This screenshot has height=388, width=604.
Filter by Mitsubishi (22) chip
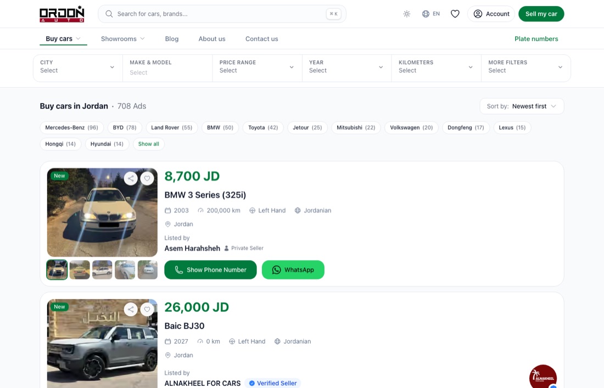coord(356,127)
